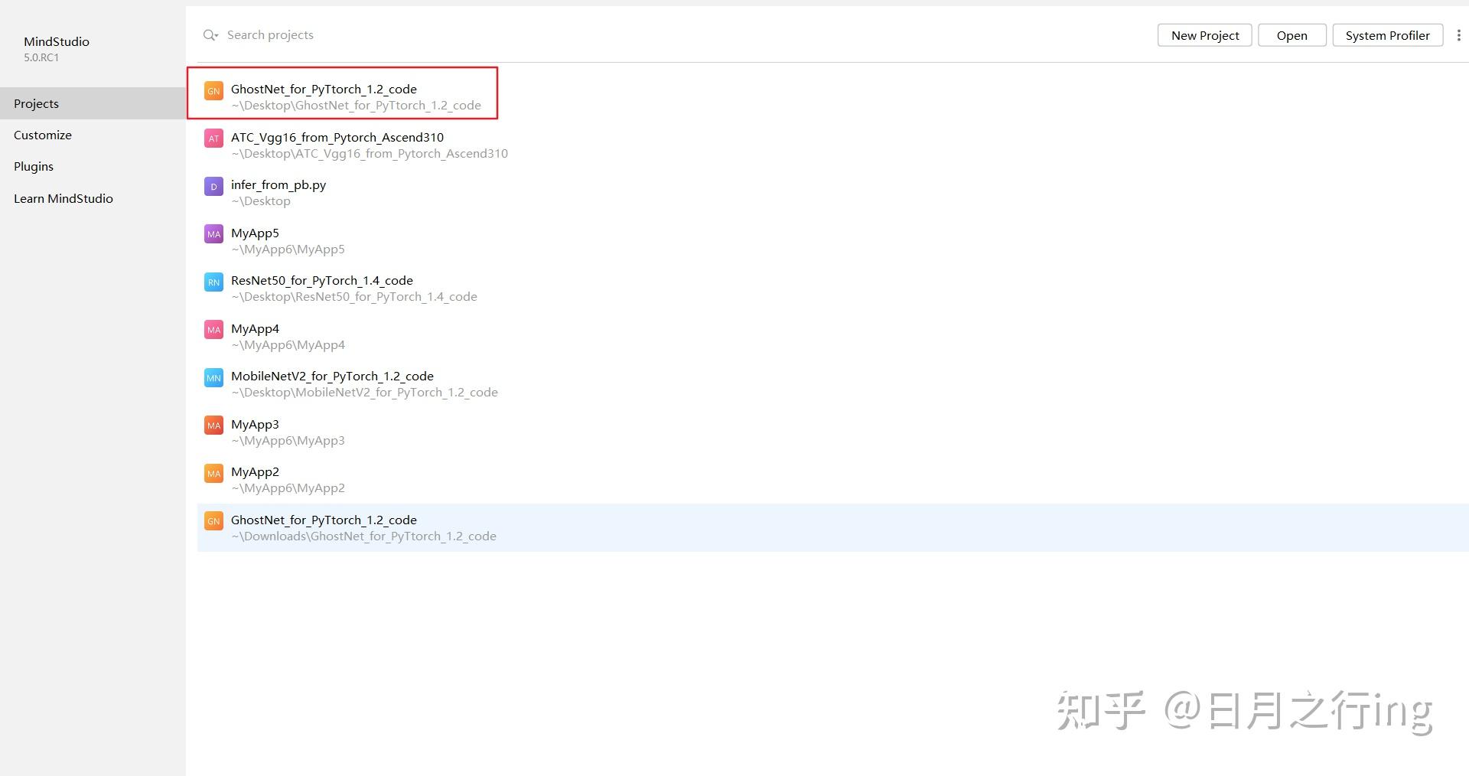This screenshot has width=1469, height=776.
Task: Click the GN icon next to GhostNet_for_PyTtorch_1.2_code
Action: 213,90
